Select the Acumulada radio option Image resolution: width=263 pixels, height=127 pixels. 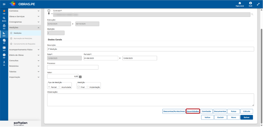tap(60, 87)
